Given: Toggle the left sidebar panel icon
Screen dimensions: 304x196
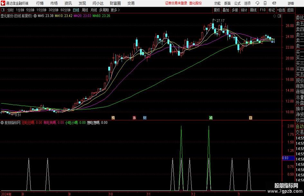Looking at the screenshot, I should tap(3, 10).
